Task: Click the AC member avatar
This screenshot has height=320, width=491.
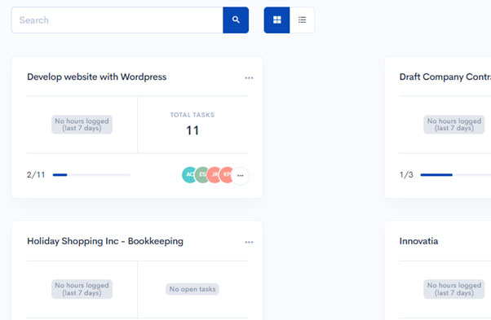Action: [190, 175]
